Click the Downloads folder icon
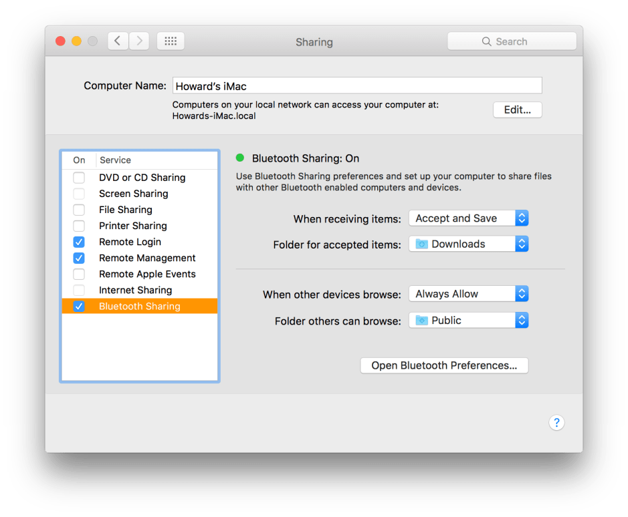 421,244
